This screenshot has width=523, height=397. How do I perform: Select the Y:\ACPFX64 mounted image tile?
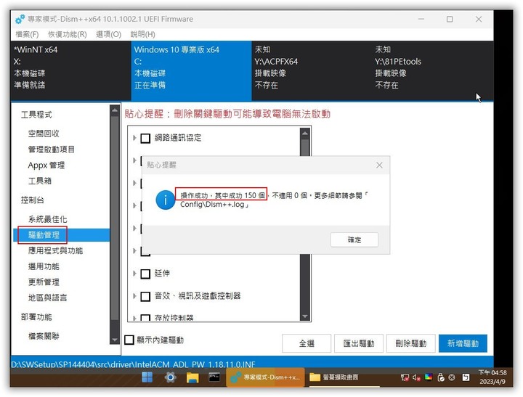tap(312, 70)
